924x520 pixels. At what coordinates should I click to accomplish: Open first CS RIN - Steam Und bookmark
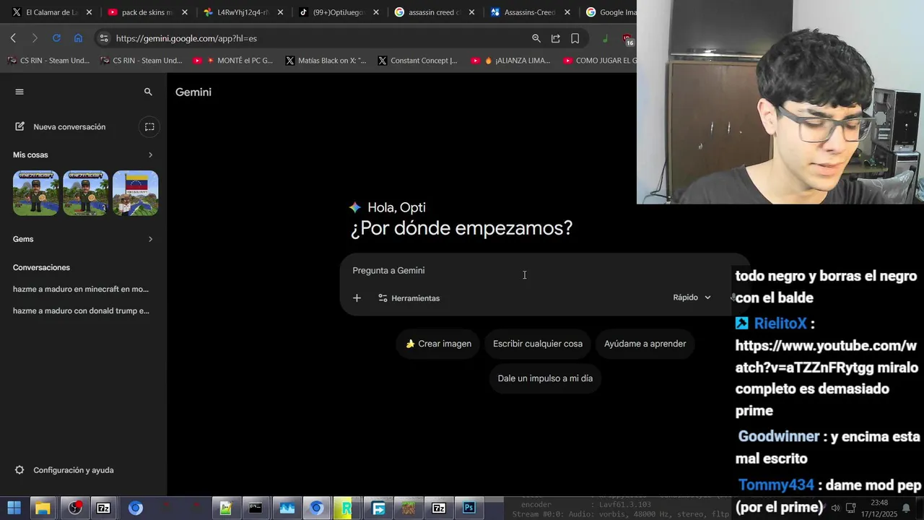tap(48, 61)
